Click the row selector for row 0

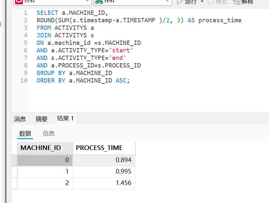14,160
